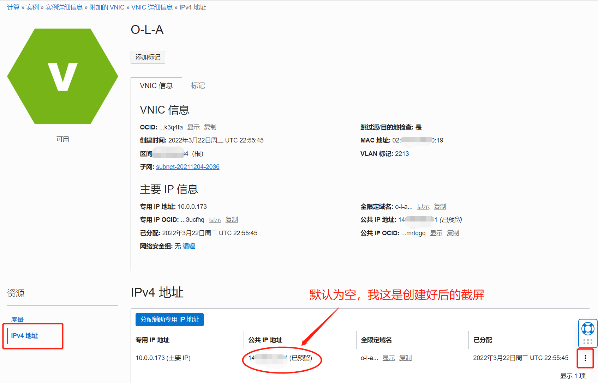598x383 pixels.
Task: Go to 计算 breadcrumb
Action: click(x=13, y=7)
